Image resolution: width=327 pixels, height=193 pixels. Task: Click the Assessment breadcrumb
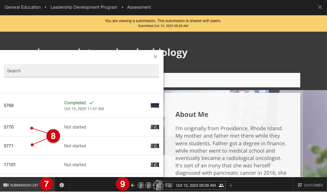tap(139, 7)
